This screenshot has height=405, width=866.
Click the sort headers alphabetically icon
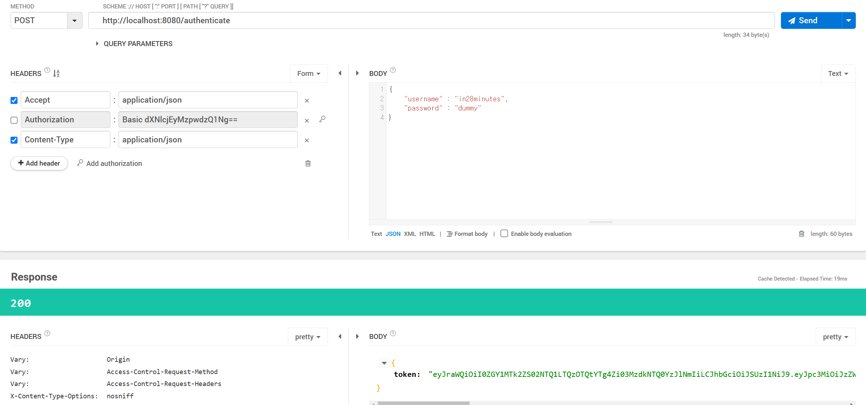[x=57, y=73]
